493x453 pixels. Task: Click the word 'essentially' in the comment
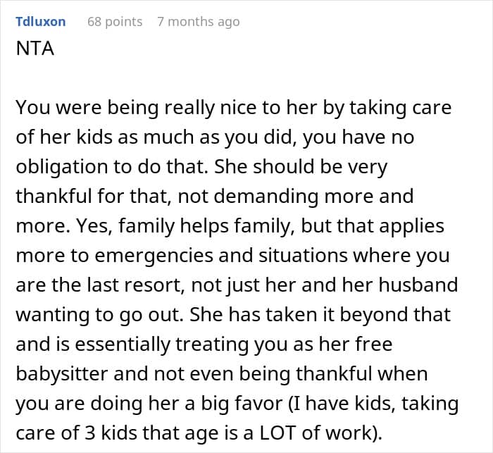[123, 345]
